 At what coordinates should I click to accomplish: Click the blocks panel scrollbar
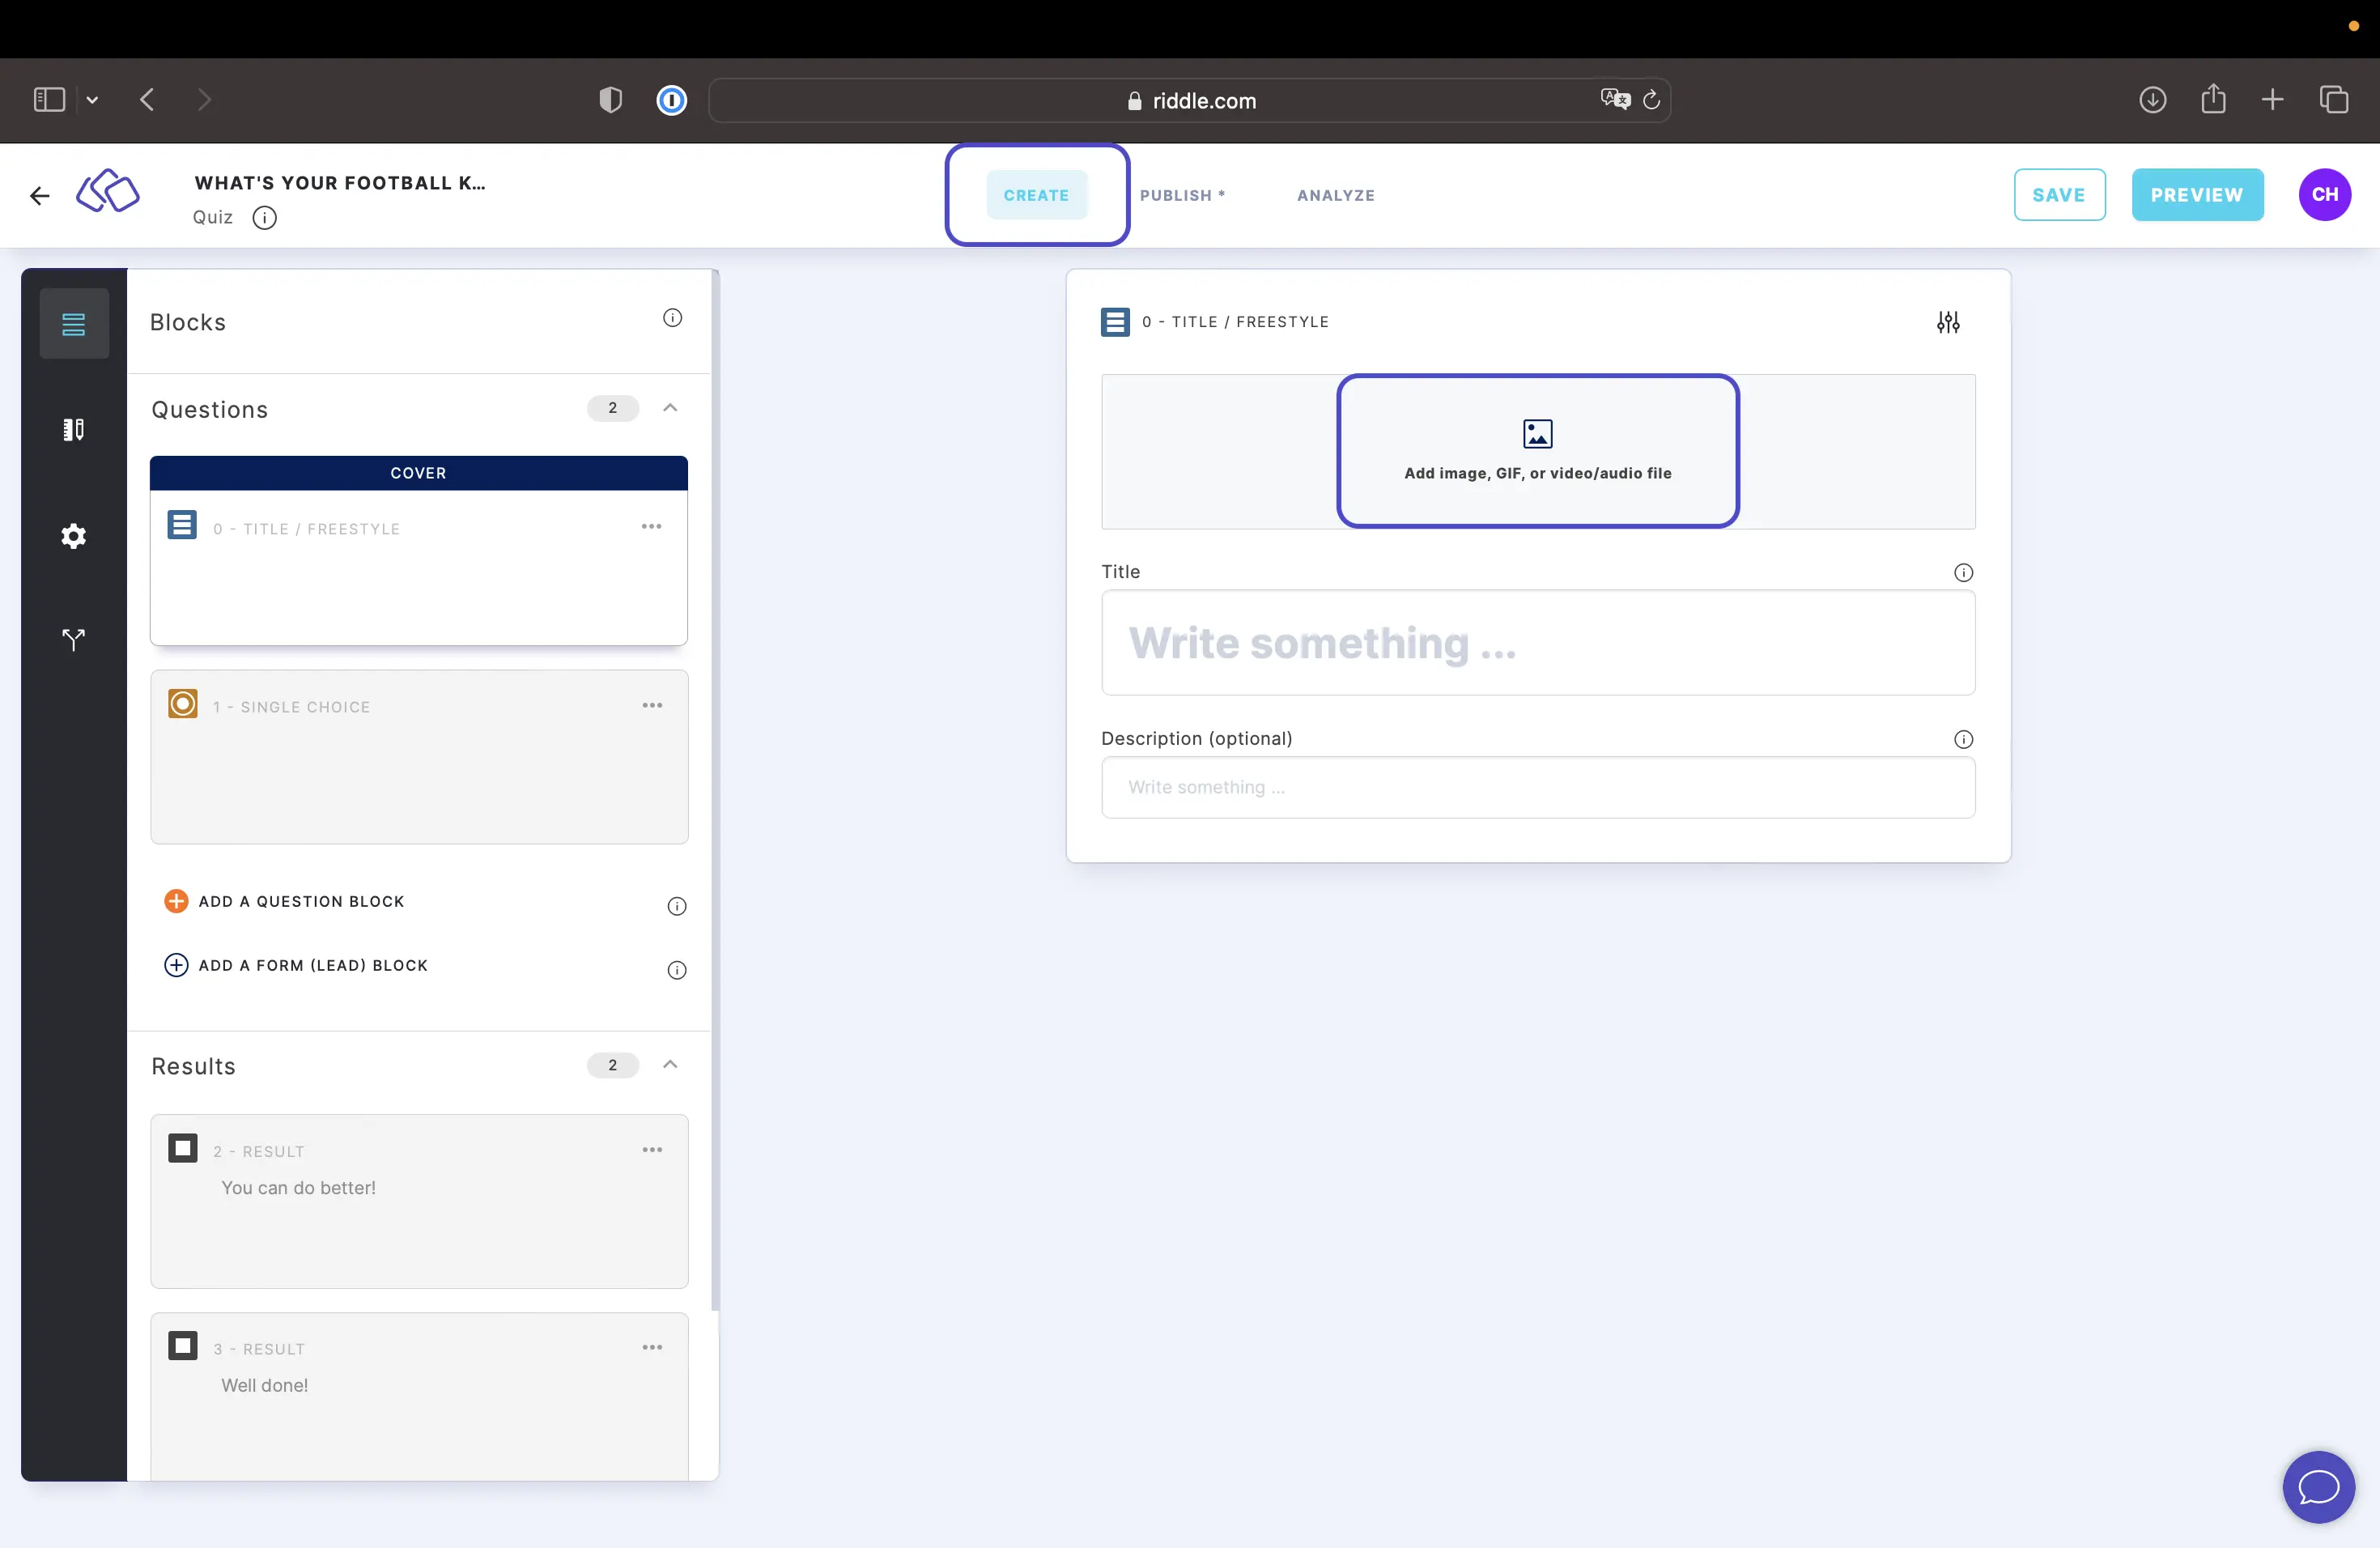point(715,790)
